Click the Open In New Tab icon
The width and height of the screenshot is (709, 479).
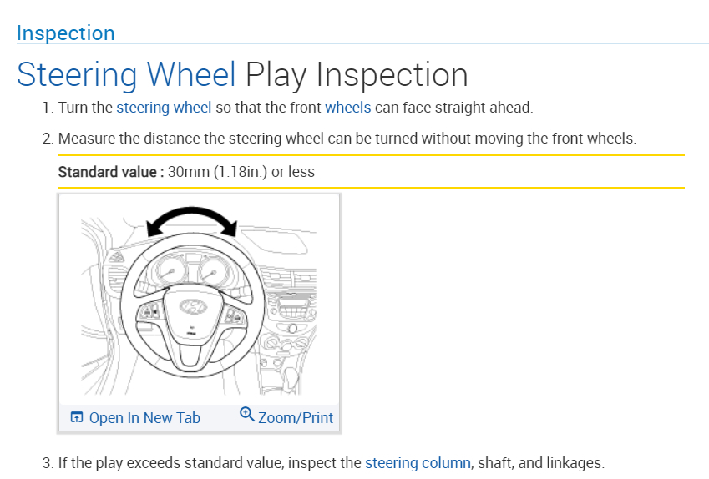click(x=76, y=417)
